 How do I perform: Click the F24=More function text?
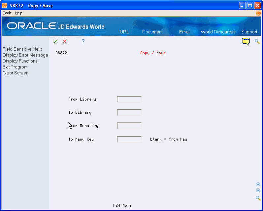tap(122, 205)
